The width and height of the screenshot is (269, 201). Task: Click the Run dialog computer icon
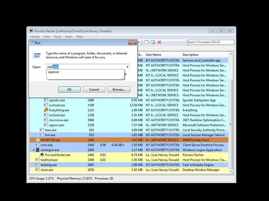pos(37,55)
